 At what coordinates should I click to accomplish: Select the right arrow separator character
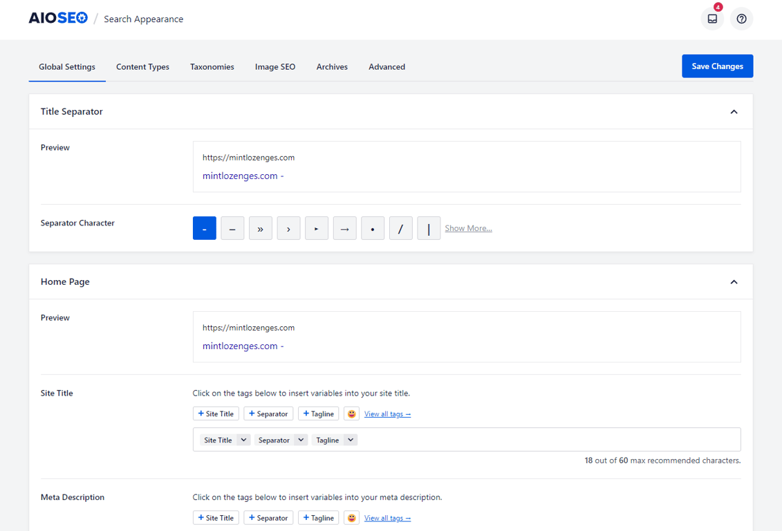pyautogui.click(x=344, y=228)
